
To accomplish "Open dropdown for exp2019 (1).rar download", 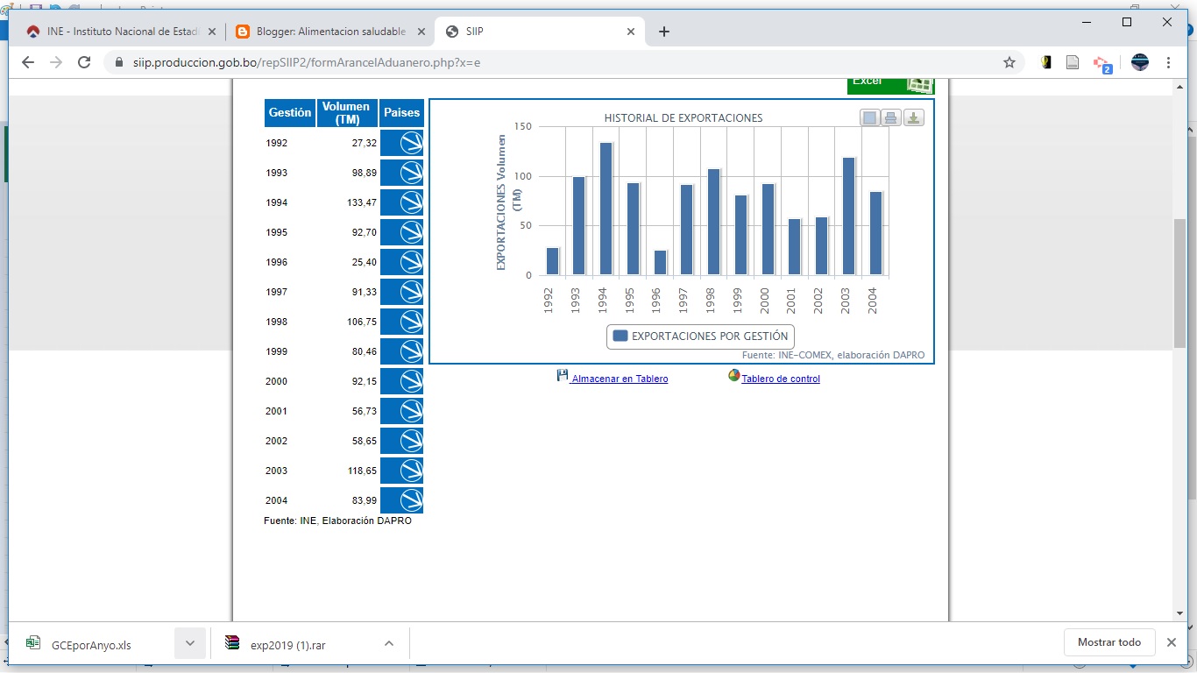I will coord(389,643).
